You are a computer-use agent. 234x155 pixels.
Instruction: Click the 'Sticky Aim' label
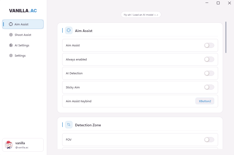(73, 87)
